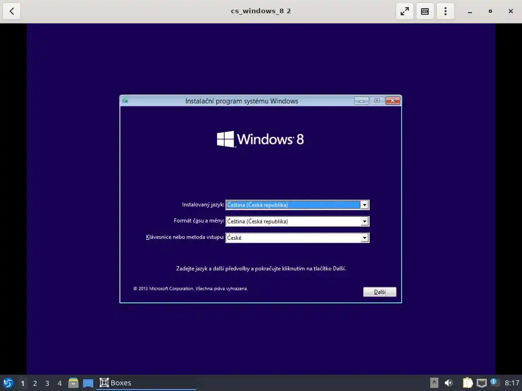Click the 'Instalovaný jazyk:' label

point(203,205)
